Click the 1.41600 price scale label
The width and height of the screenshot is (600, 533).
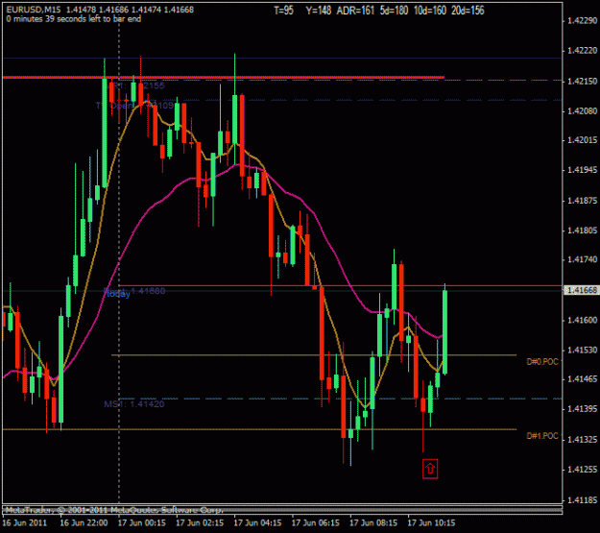[x=582, y=320]
